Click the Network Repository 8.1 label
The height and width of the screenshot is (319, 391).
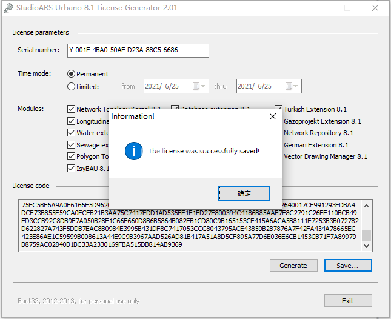[x=318, y=133]
